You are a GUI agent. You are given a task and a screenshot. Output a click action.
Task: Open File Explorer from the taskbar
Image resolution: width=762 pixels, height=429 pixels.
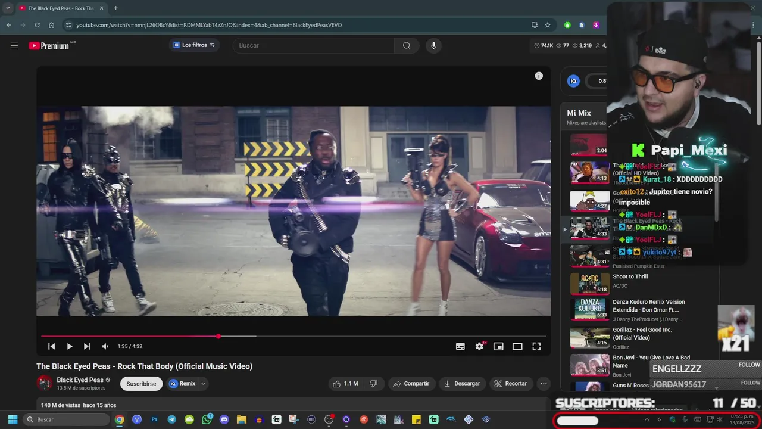[242, 419]
